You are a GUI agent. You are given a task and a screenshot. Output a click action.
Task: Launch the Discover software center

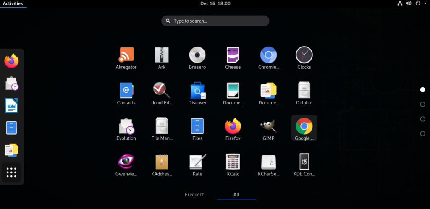(197, 94)
